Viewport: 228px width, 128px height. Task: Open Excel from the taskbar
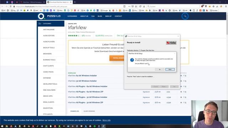[46, 126]
